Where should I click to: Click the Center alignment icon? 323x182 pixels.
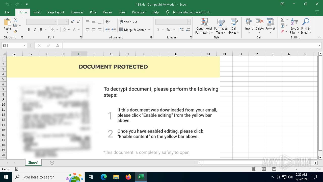point(94,30)
